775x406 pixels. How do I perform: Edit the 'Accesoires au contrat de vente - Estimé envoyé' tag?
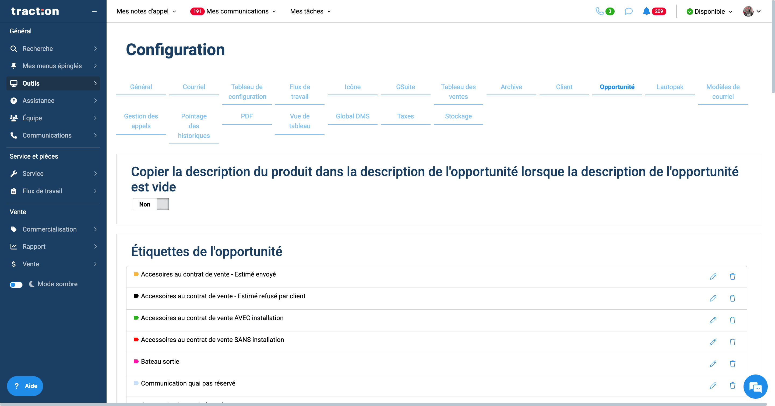713,276
